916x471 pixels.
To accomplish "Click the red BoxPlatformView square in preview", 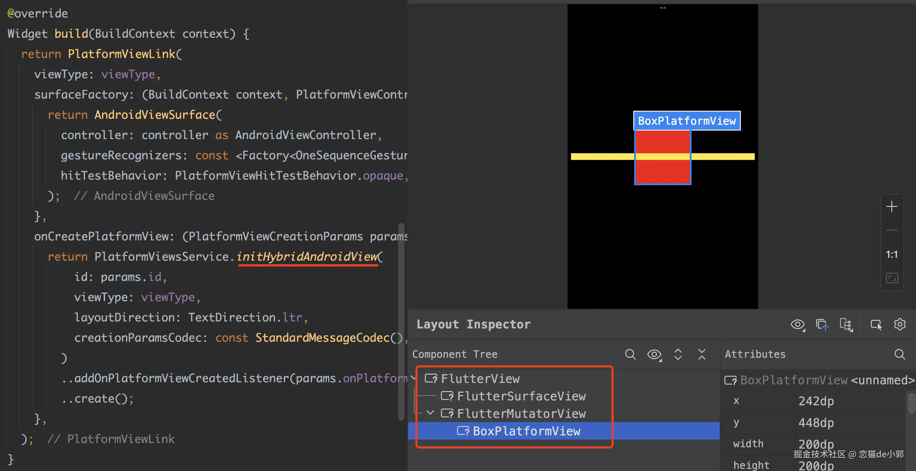I will pos(662,172).
